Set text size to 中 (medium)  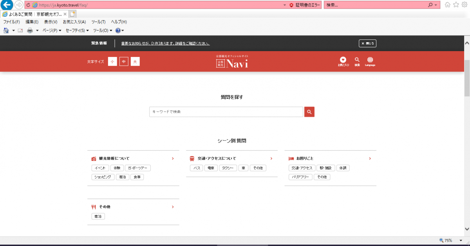pos(124,62)
